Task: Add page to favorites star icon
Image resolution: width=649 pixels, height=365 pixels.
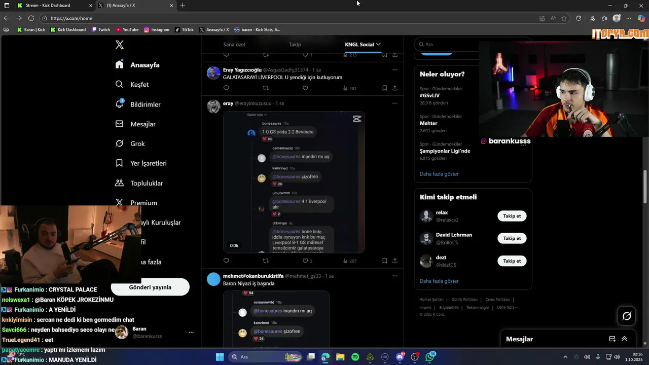Action: pyautogui.click(x=564, y=18)
